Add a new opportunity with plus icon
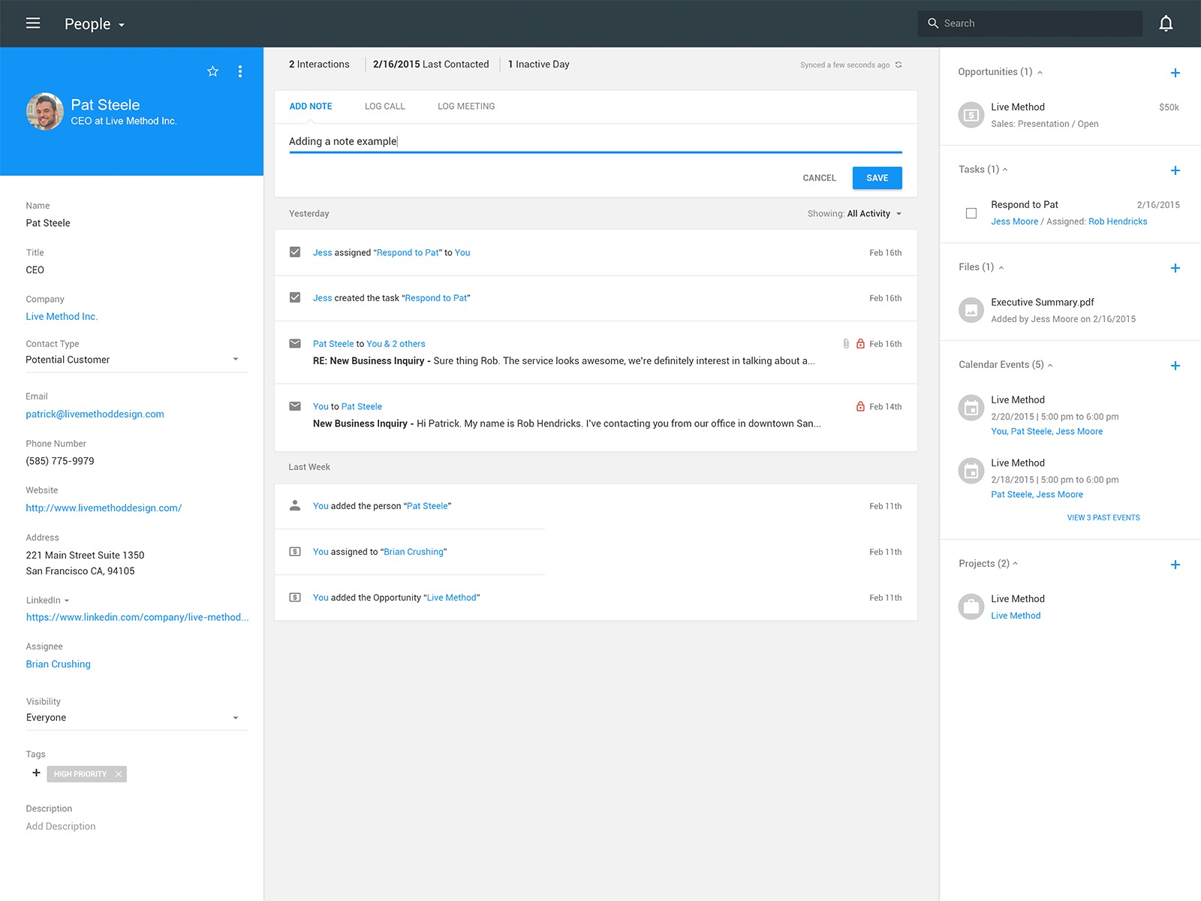This screenshot has width=1201, height=901. click(1175, 73)
